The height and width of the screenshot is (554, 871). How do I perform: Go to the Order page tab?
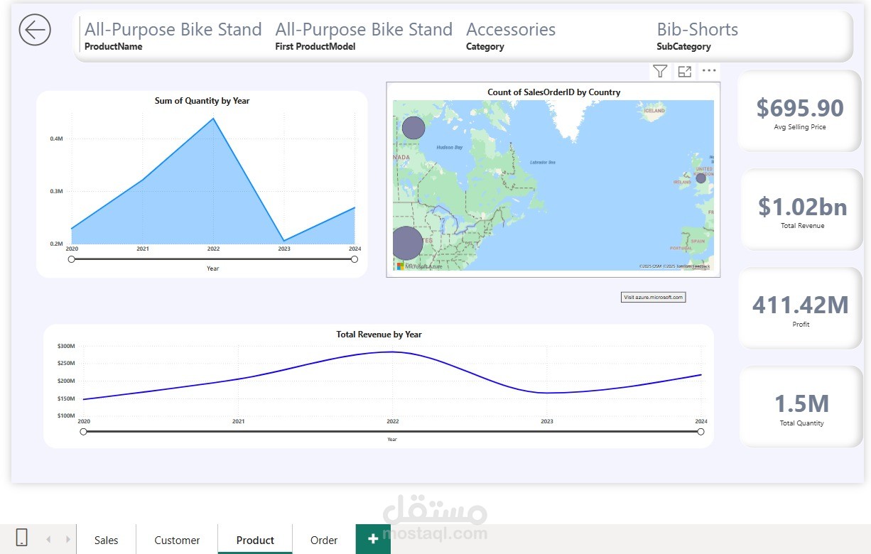[324, 540]
